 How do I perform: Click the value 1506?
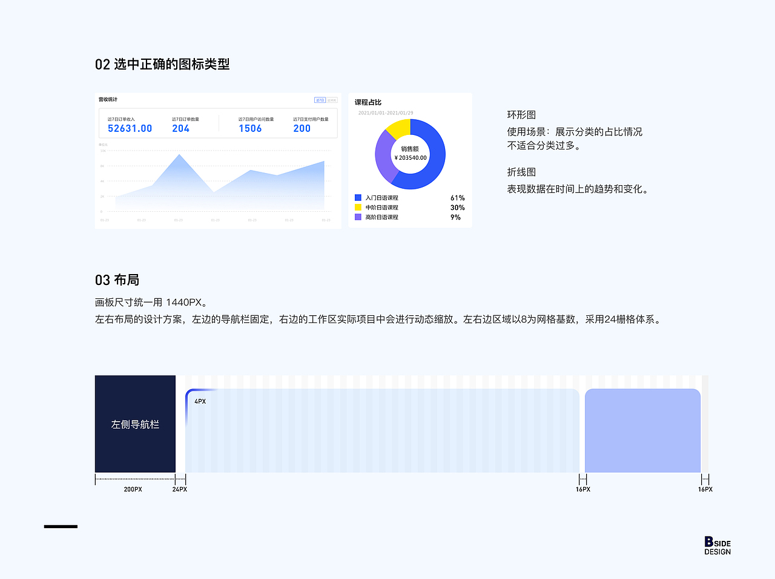[x=250, y=128]
